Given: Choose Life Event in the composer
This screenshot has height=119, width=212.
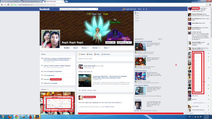Looking at the screenshot, I should (106, 54).
